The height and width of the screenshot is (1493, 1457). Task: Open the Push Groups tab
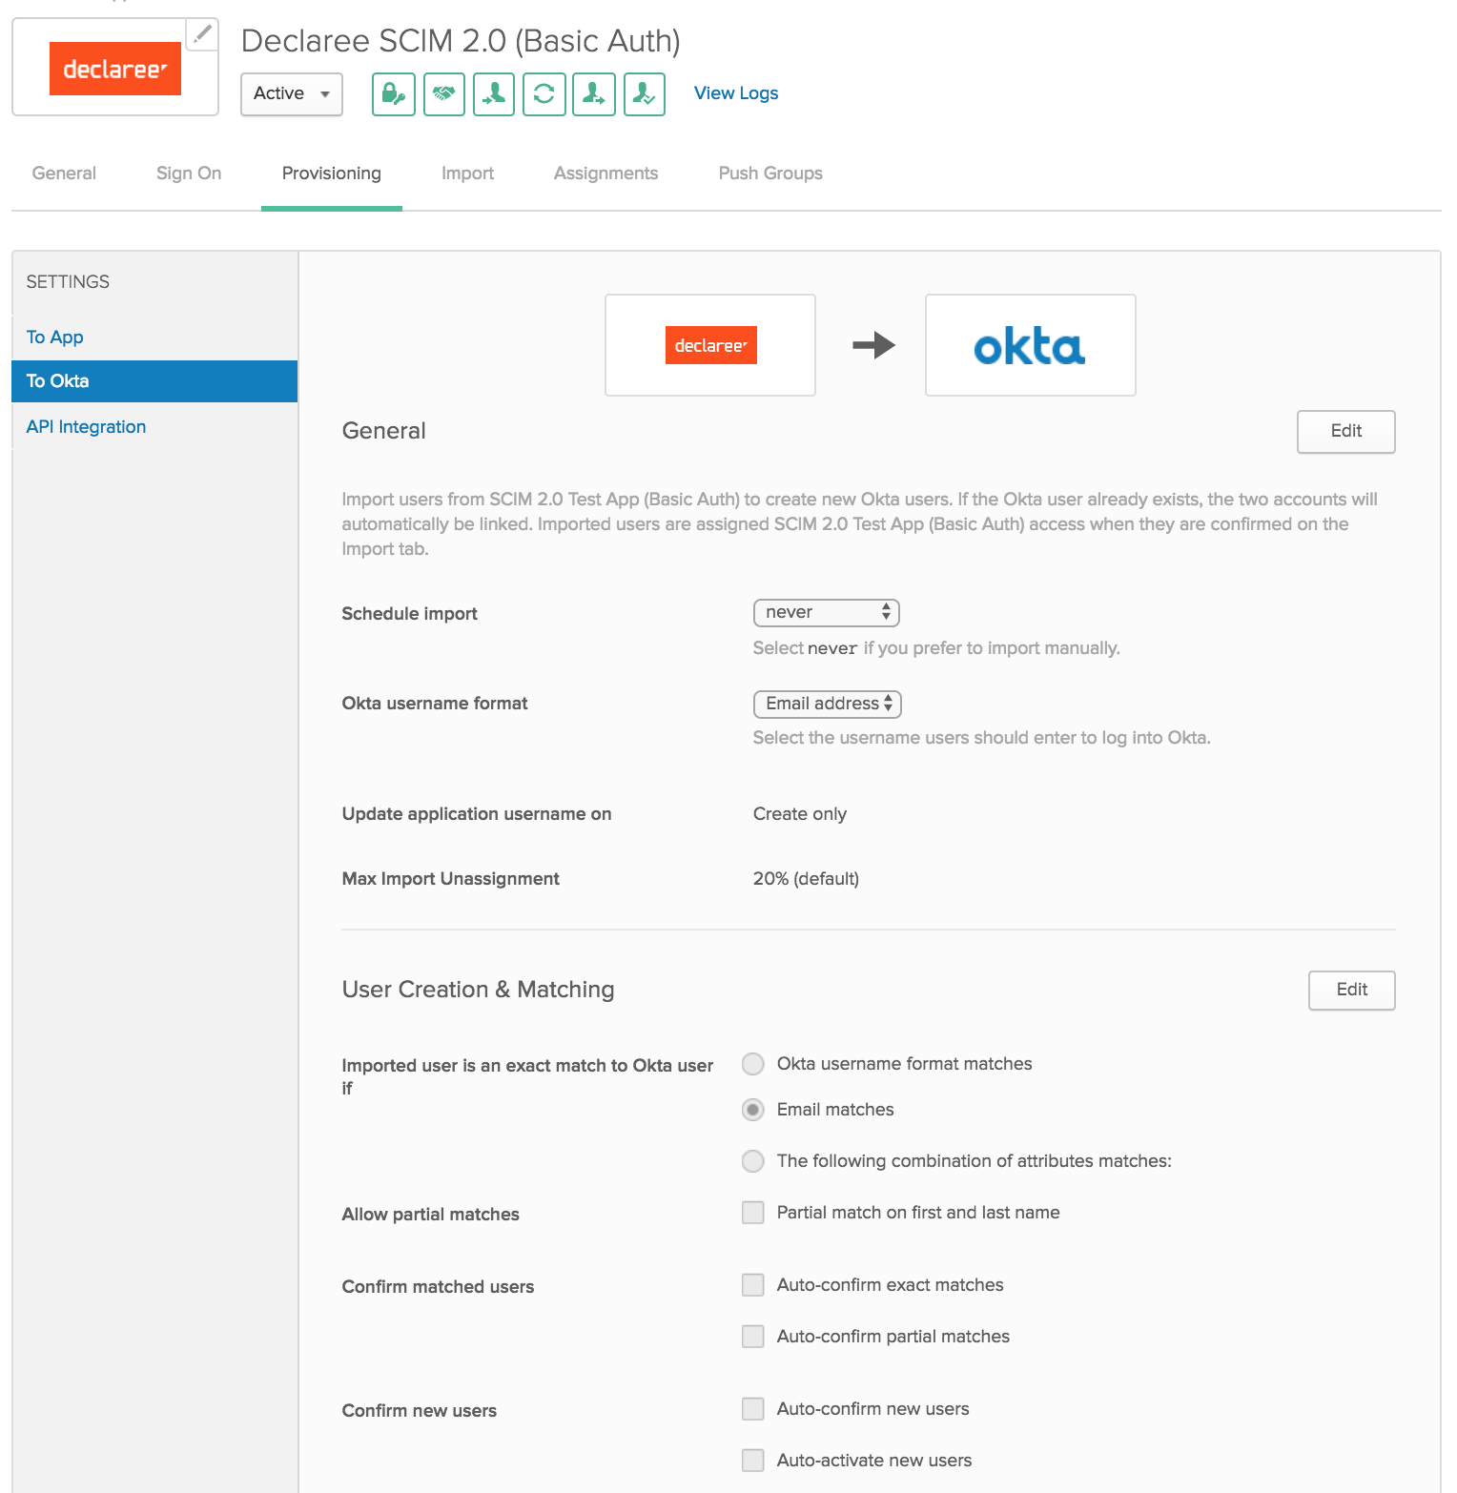coord(770,174)
